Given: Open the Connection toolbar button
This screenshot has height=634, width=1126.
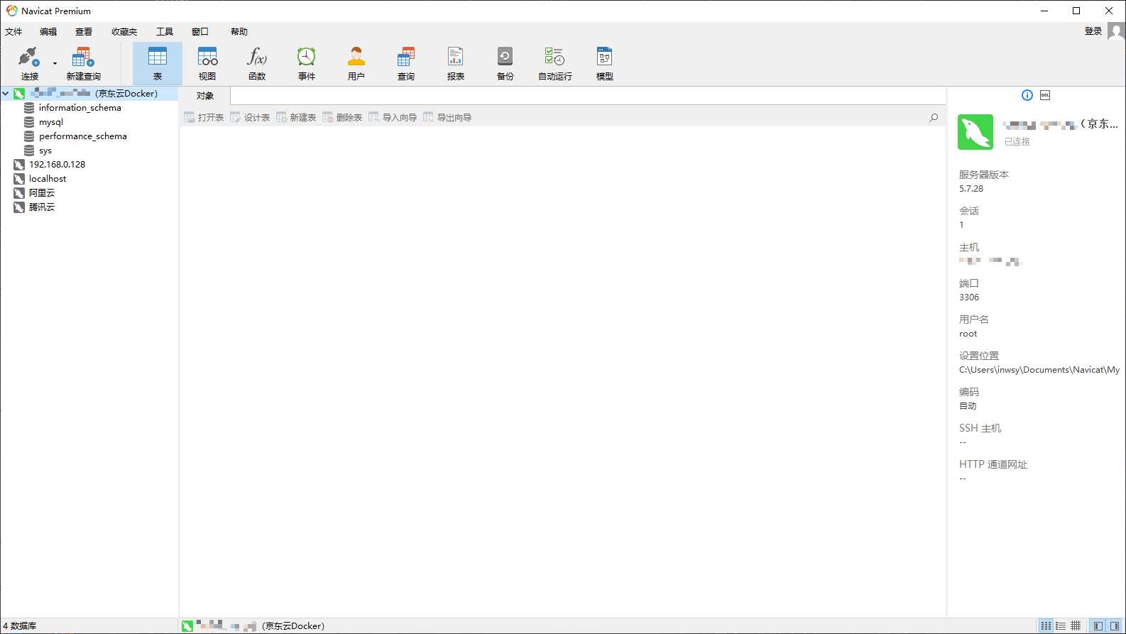Looking at the screenshot, I should pos(29,63).
